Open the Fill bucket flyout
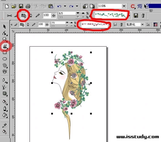 (5, 115)
